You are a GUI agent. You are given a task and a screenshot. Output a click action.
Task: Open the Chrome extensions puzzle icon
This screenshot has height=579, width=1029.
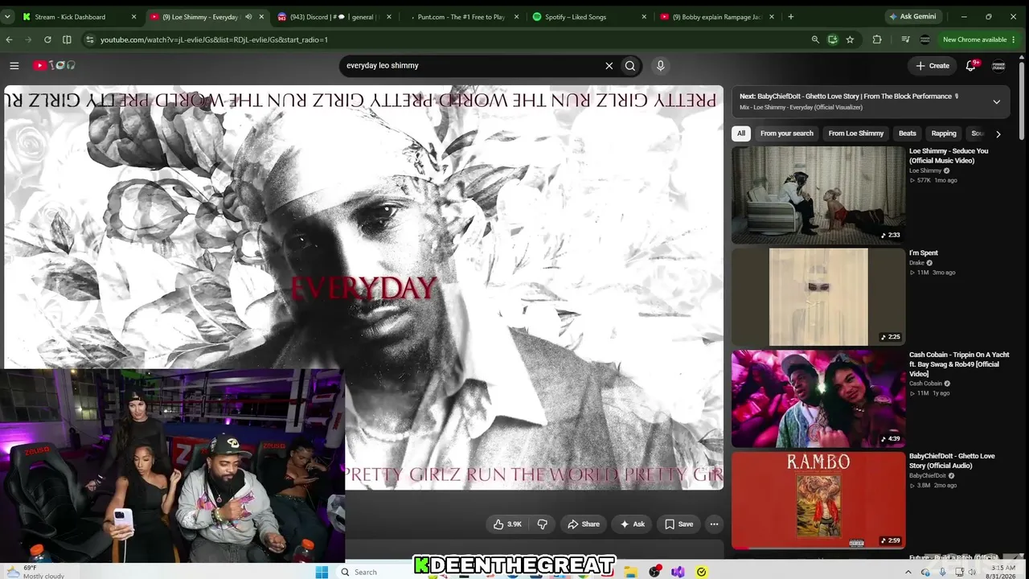coord(877,39)
